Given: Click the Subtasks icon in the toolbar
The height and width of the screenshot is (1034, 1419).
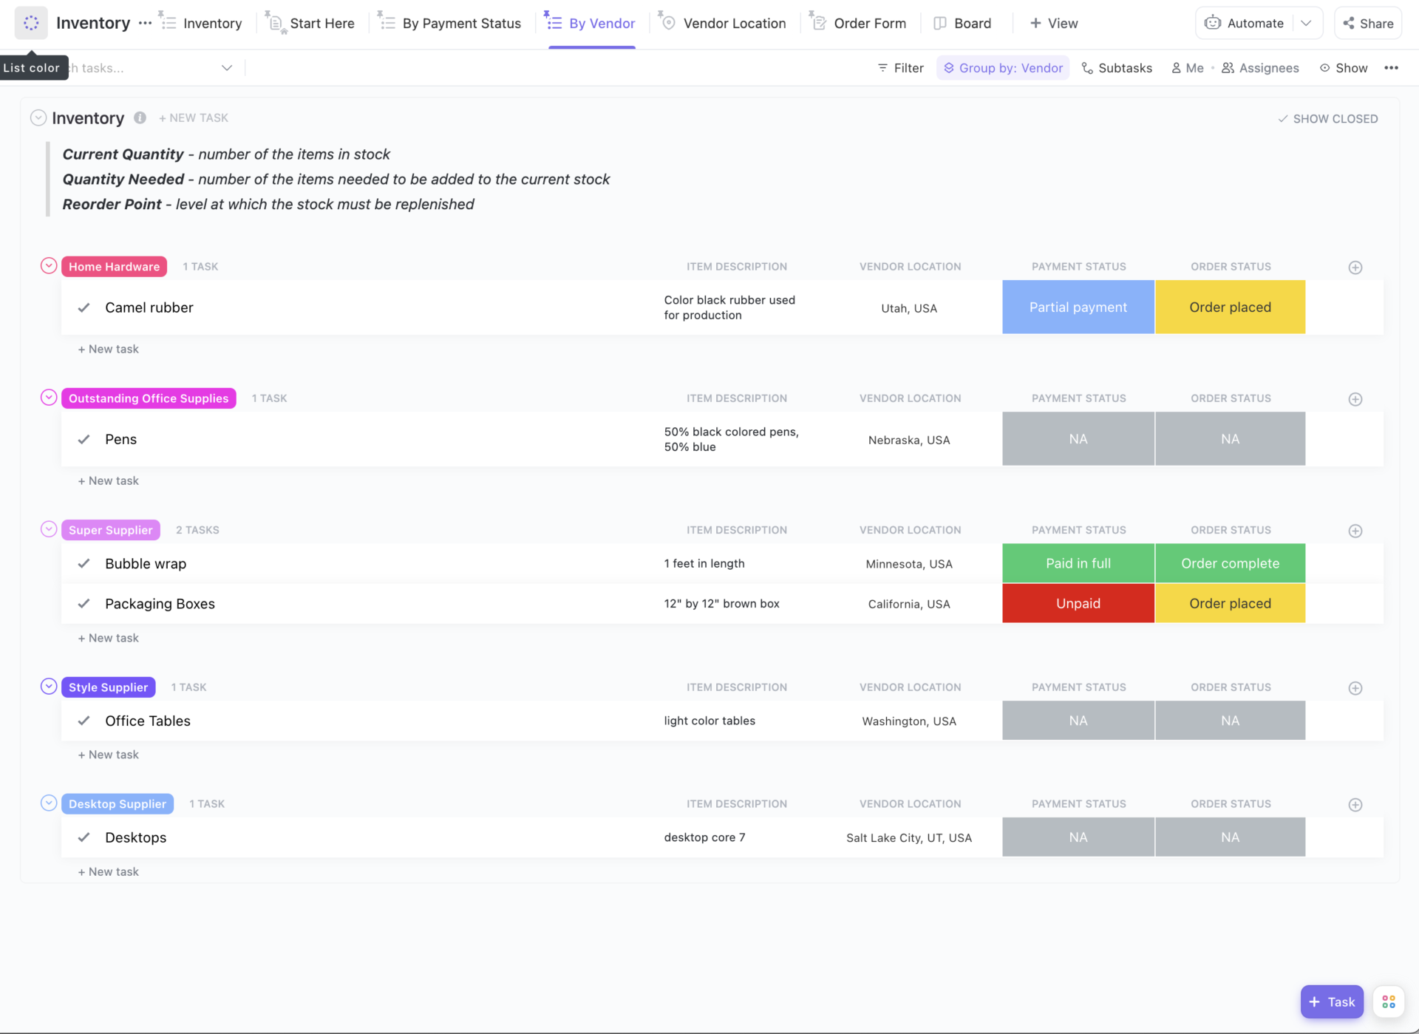Looking at the screenshot, I should point(1086,67).
